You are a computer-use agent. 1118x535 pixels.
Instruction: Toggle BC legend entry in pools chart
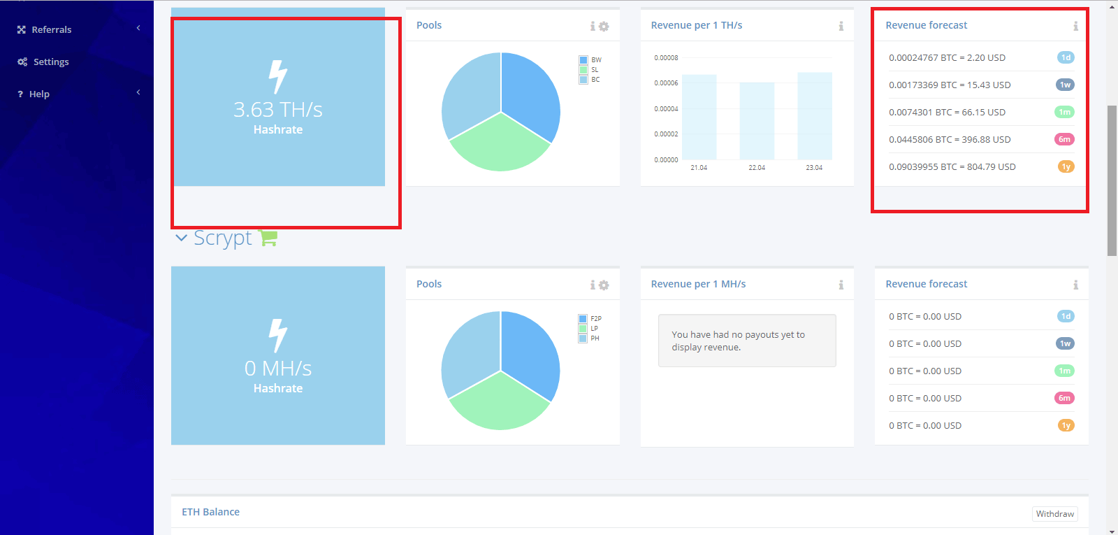[590, 80]
